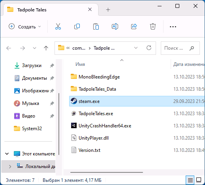Click the pin icon beside Музыка
This screenshot has width=205, height=185.
pyautogui.click(x=52, y=103)
